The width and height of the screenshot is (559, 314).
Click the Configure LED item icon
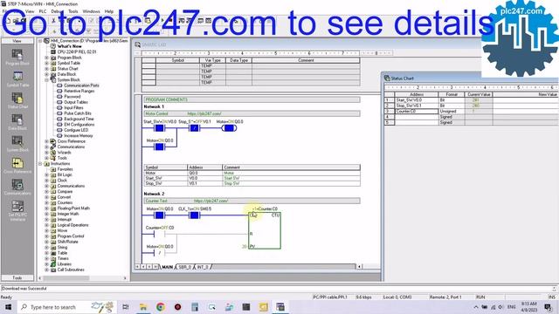(59, 130)
